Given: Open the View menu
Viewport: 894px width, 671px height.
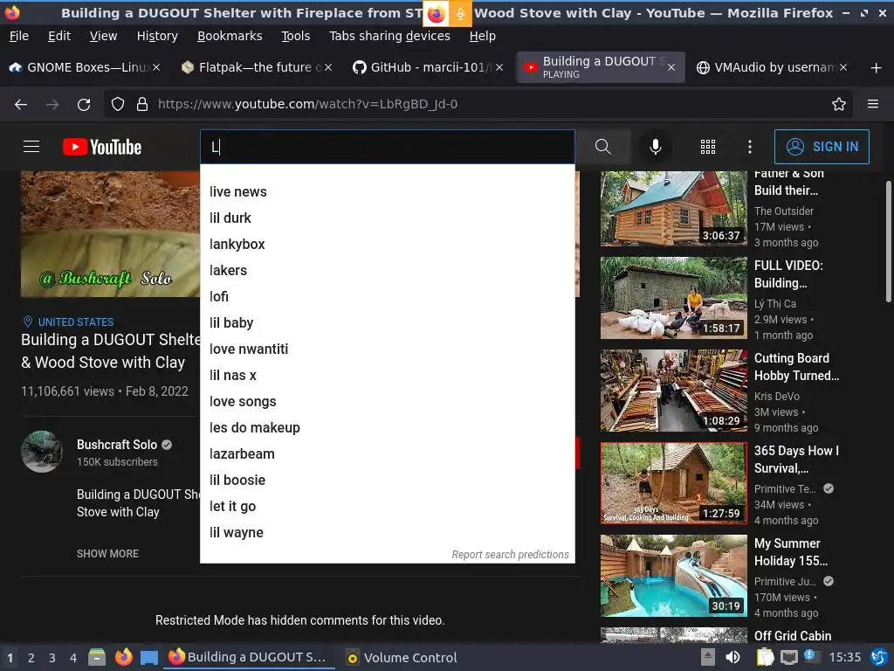Looking at the screenshot, I should click(103, 36).
